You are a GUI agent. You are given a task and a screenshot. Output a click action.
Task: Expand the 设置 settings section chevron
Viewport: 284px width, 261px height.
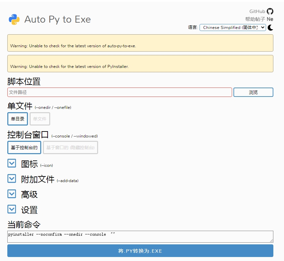[12, 209]
